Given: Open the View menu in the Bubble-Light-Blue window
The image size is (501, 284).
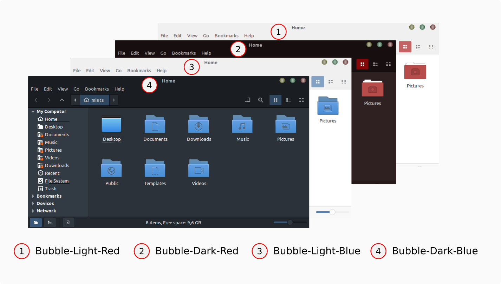Looking at the screenshot, I should tap(105, 71).
